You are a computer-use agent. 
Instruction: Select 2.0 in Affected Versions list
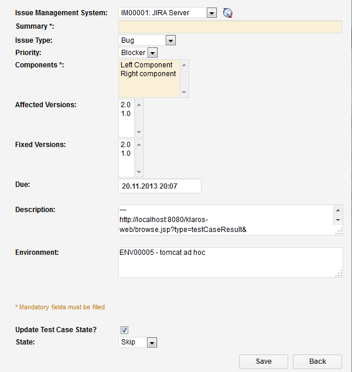[x=126, y=105]
